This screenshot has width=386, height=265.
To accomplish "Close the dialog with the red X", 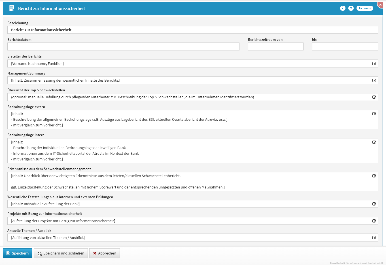I will point(380,5).
